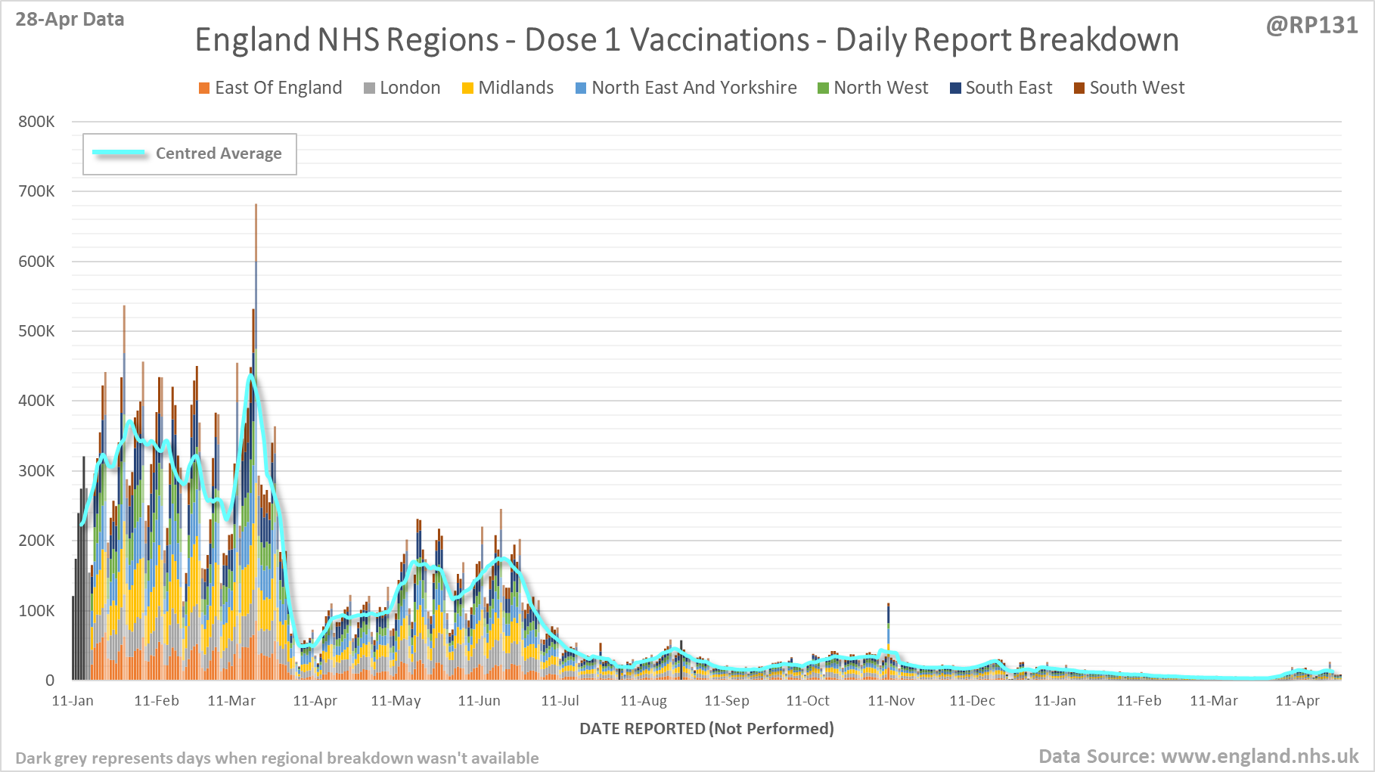Click the 11-Nov x-axis date label
This screenshot has height=772, width=1375.
pyautogui.click(x=891, y=701)
